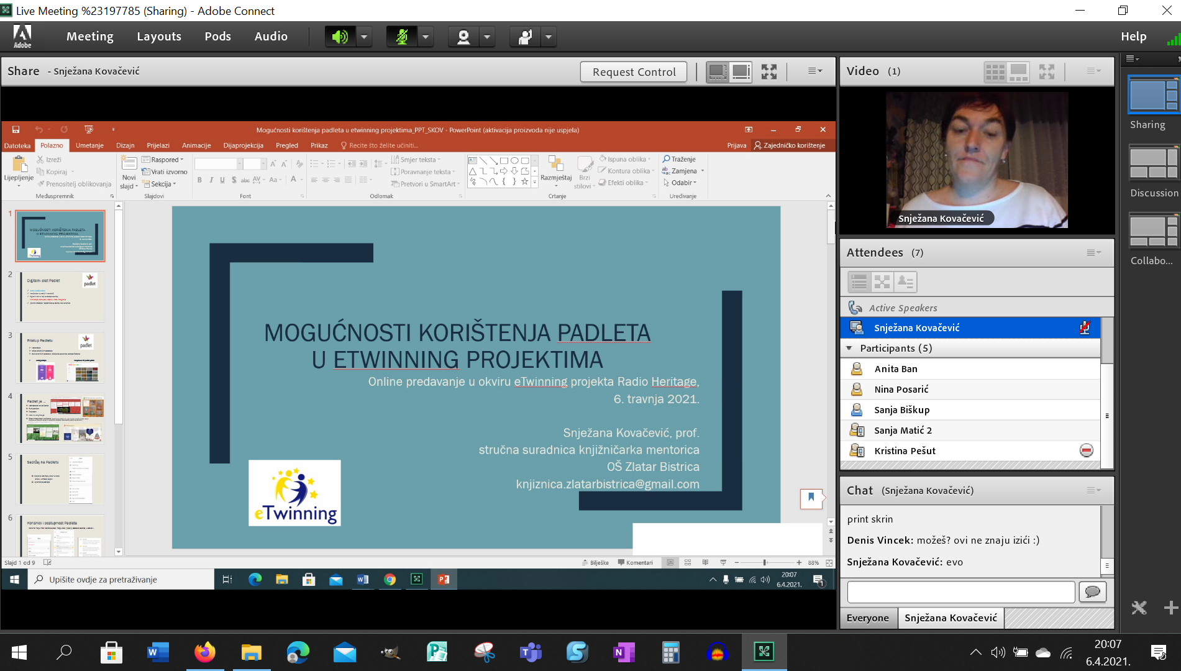This screenshot has height=671, width=1181.
Task: Open Microsoft Teams from taskbar
Action: (x=531, y=652)
